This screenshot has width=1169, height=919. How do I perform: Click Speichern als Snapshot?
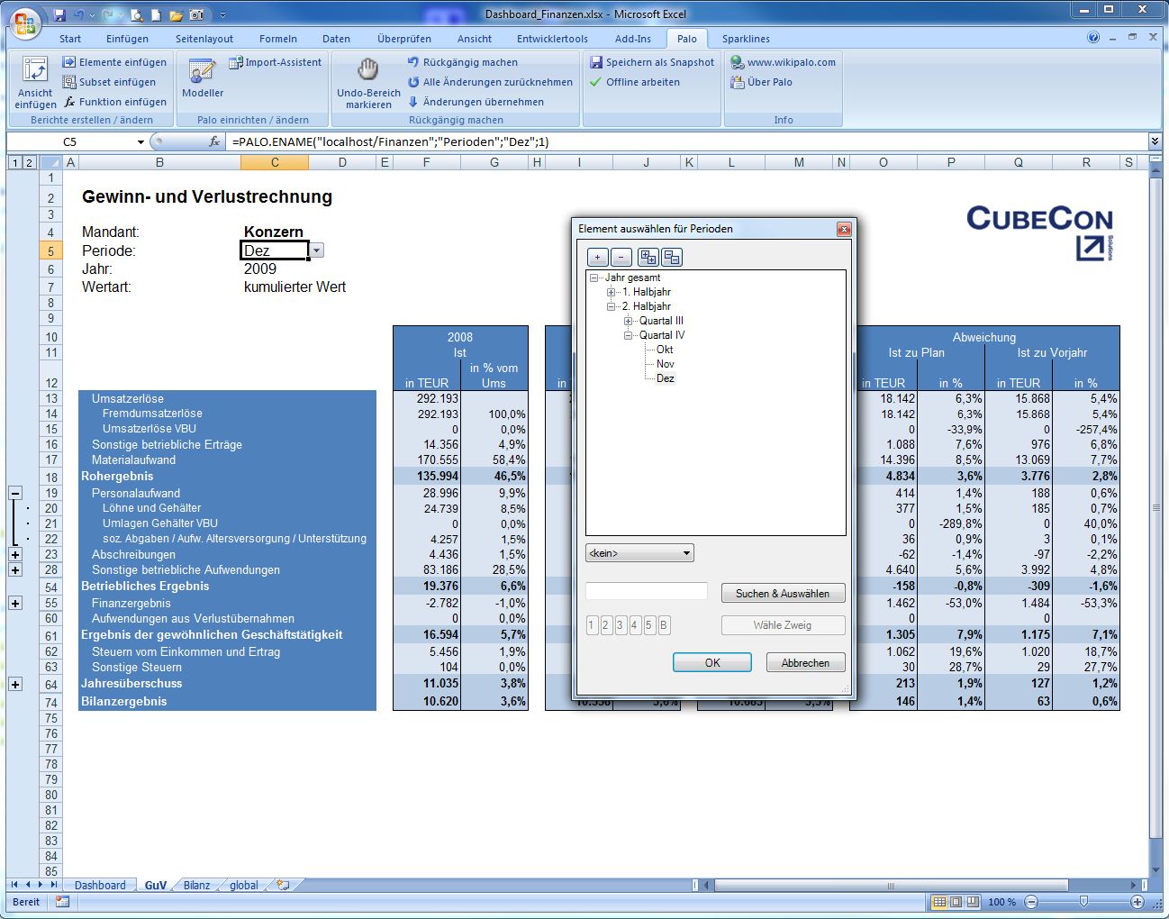point(652,62)
